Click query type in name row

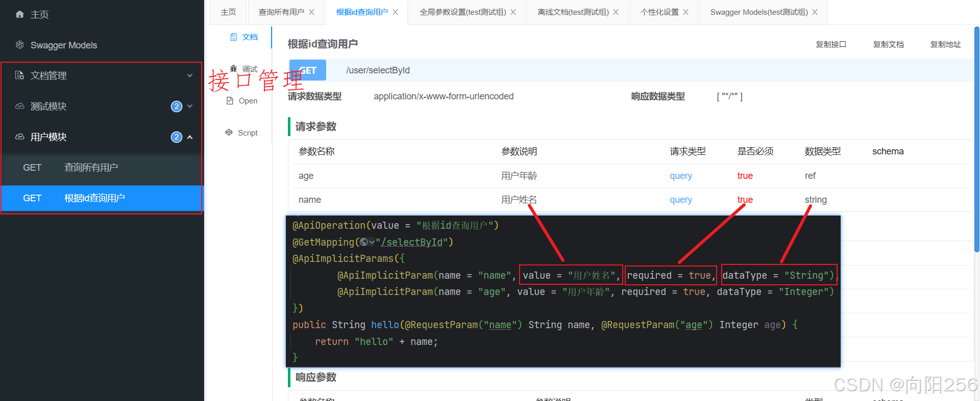(x=681, y=200)
